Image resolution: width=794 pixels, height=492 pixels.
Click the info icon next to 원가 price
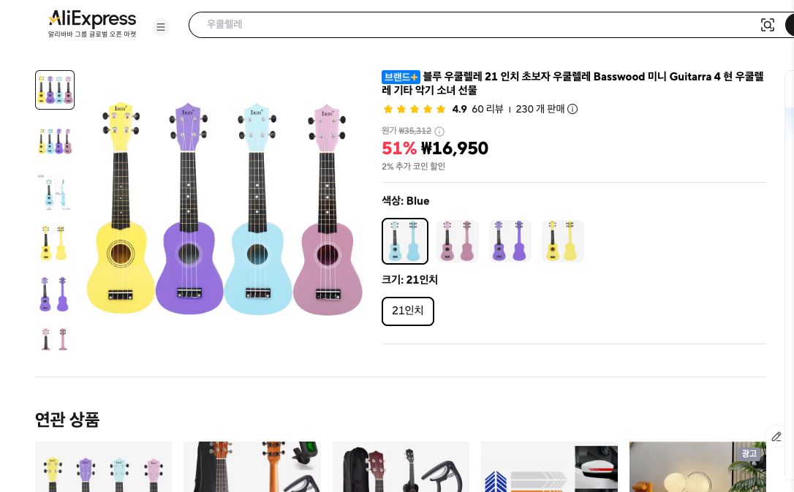click(x=439, y=132)
